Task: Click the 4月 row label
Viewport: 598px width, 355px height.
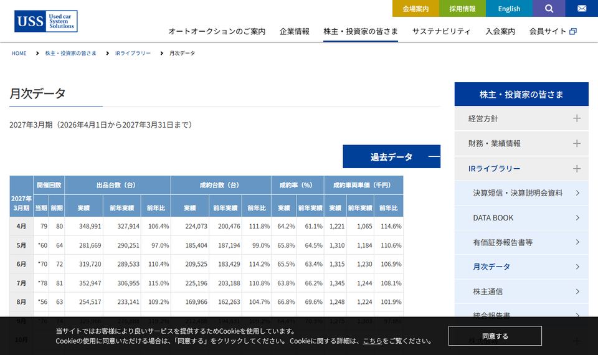Action: click(x=21, y=226)
